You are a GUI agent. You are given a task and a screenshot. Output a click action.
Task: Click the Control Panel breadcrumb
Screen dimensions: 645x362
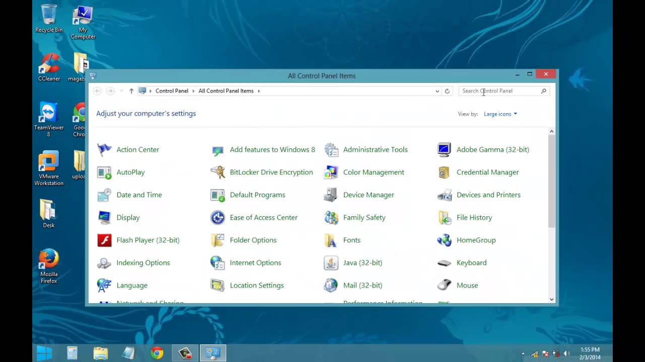[172, 91]
